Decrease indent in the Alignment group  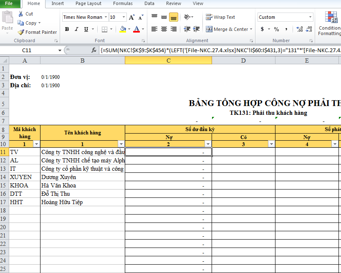[187, 29]
